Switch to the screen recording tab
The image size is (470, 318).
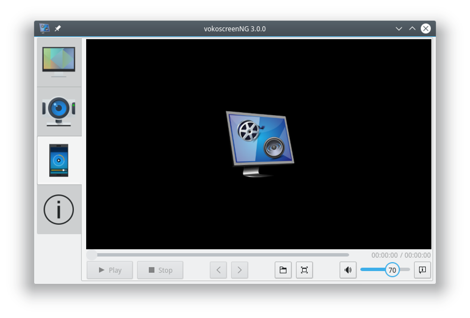tap(59, 61)
